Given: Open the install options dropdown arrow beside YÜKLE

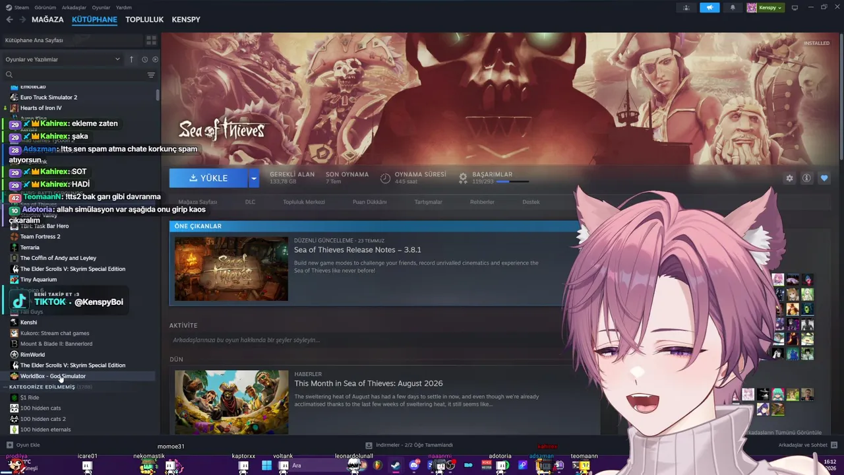Looking at the screenshot, I should pos(254,178).
